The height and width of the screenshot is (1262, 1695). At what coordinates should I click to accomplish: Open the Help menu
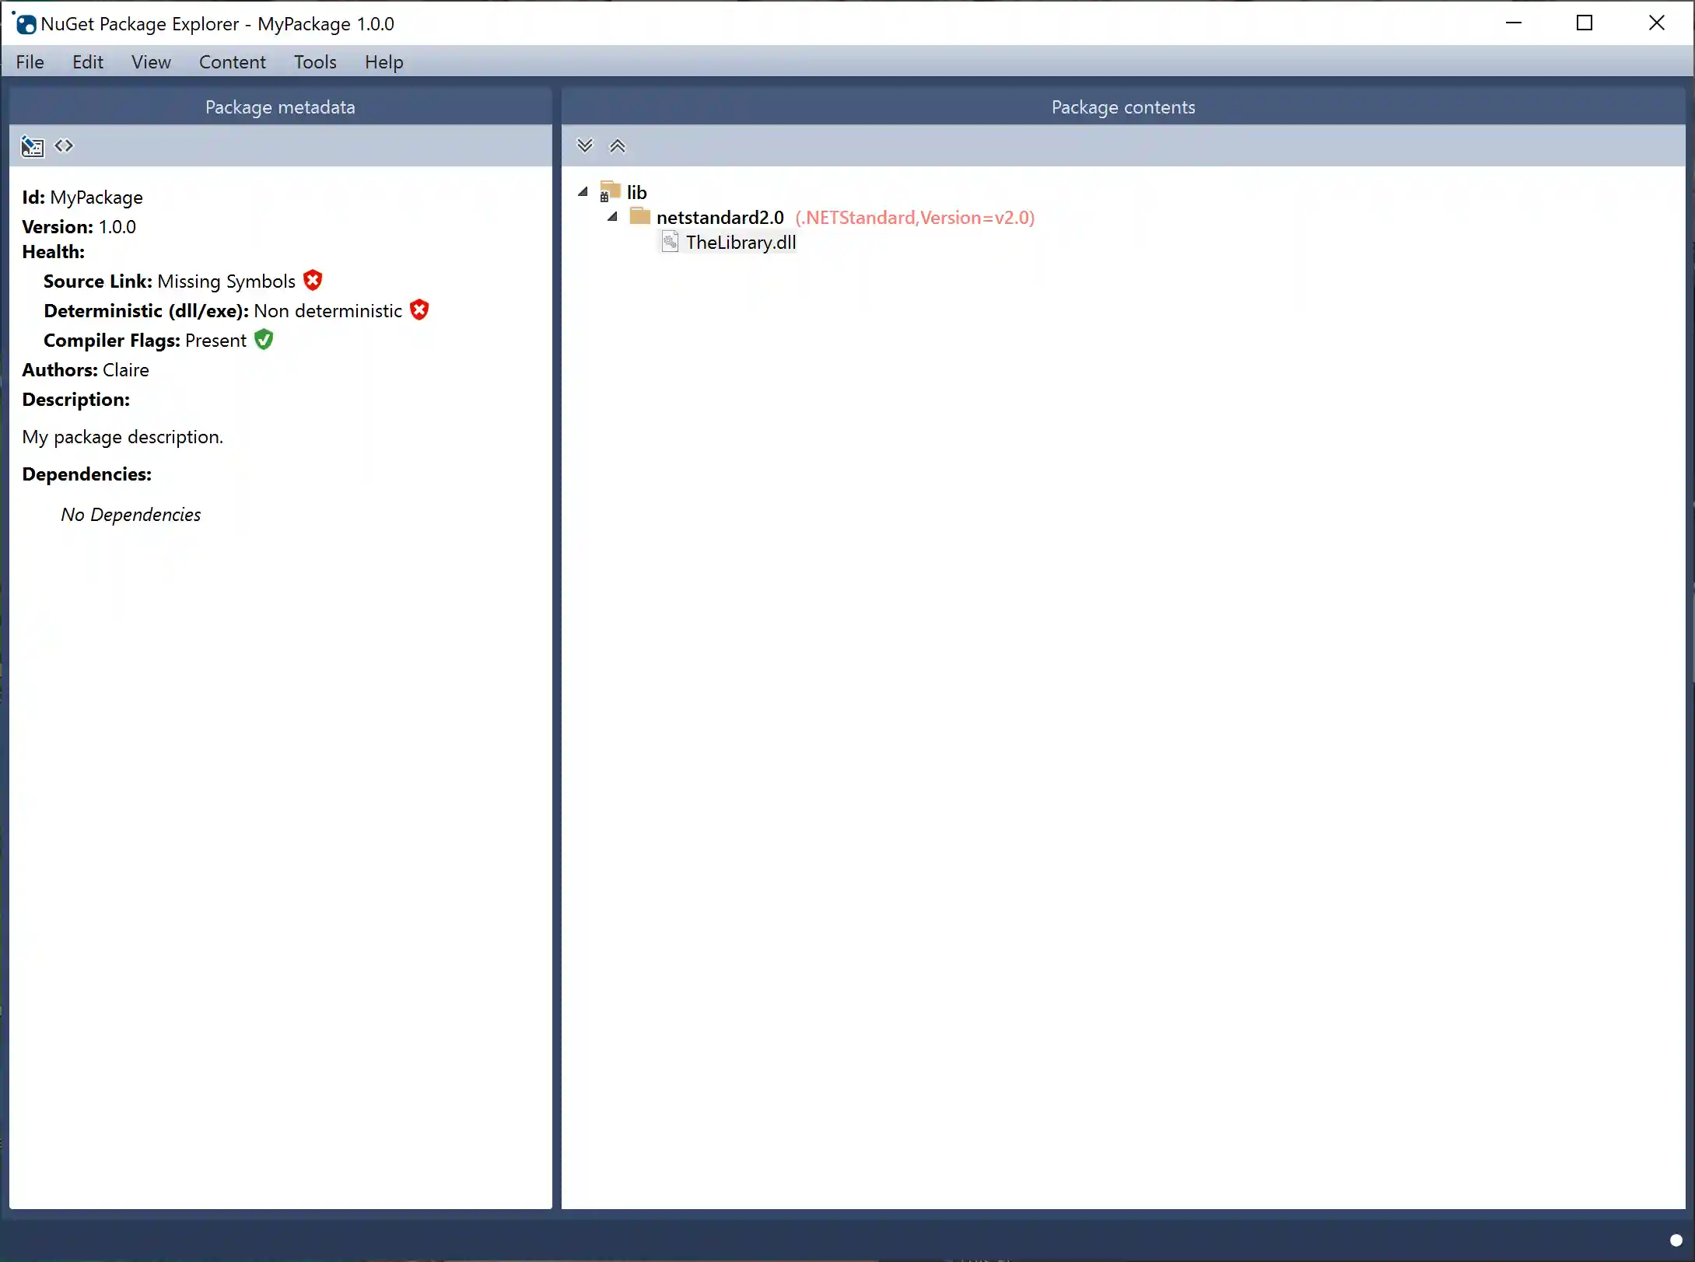point(383,61)
